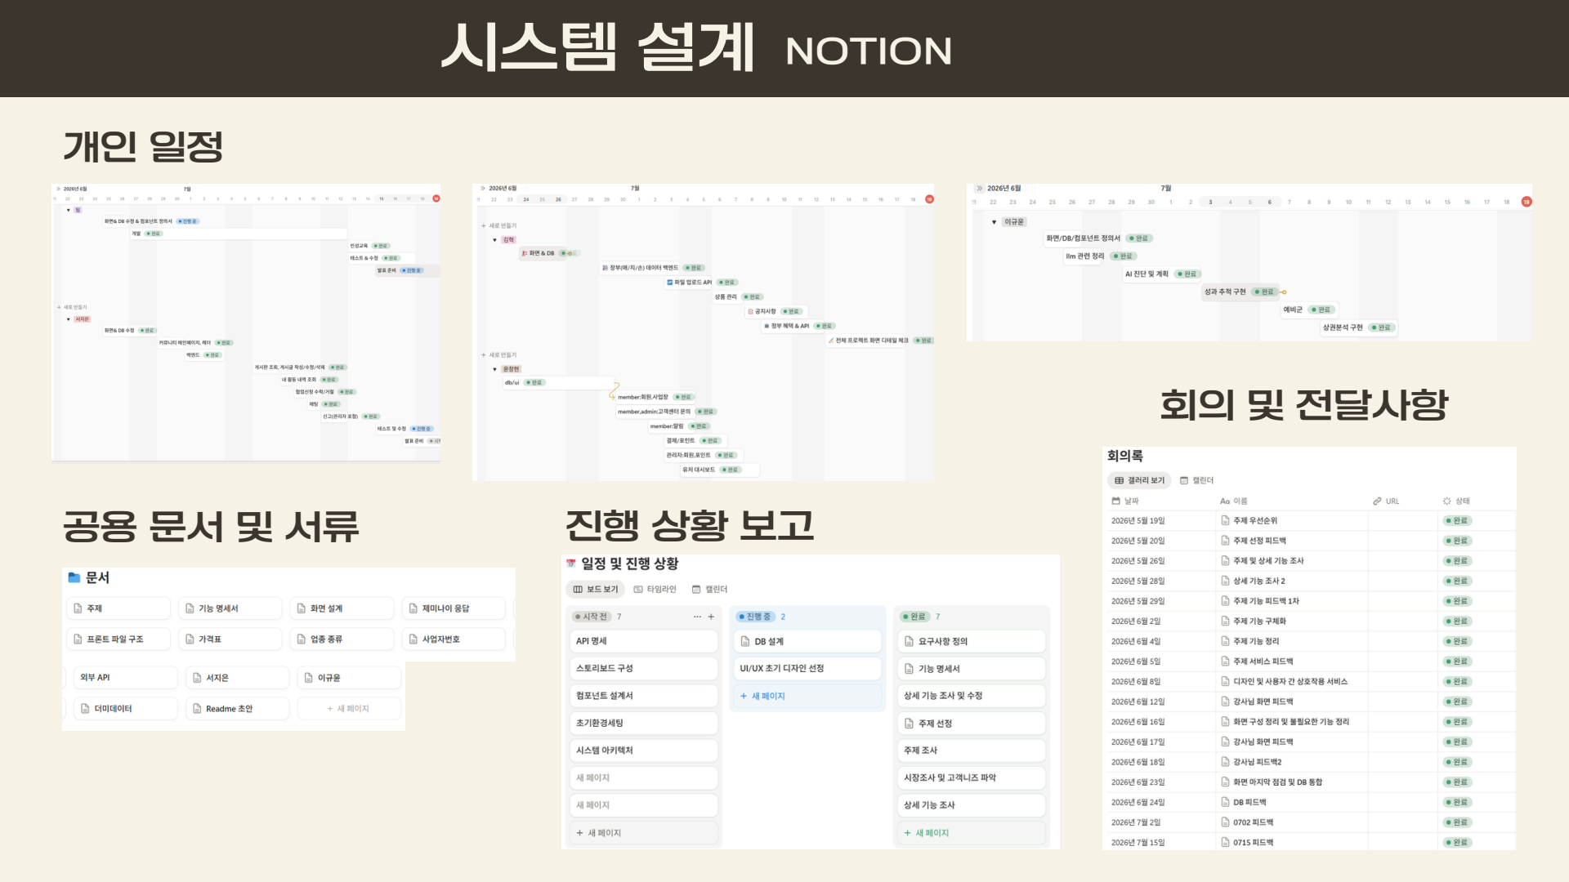
Task: Click the page icon on the Readme 초안 card
Action: coord(197,709)
